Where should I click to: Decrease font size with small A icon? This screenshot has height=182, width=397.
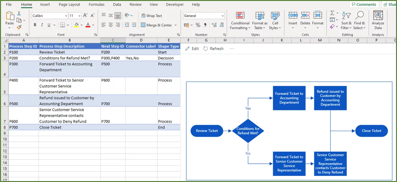coord(93,16)
